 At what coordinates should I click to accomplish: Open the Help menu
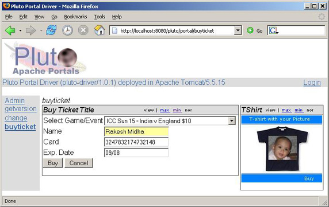[117, 17]
